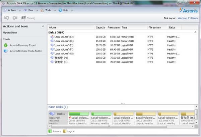The width and height of the screenshot is (201, 137).
Task: Collapse the Actions and tools panel
Action: pos(43,26)
